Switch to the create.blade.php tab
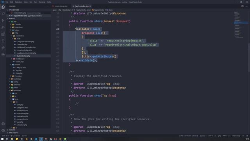The image size is (250, 141). (x=61, y=6)
